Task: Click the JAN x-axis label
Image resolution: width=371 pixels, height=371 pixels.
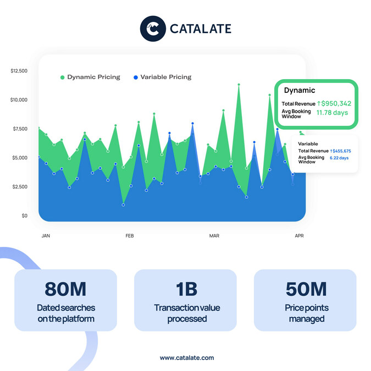Action: pyautogui.click(x=46, y=236)
